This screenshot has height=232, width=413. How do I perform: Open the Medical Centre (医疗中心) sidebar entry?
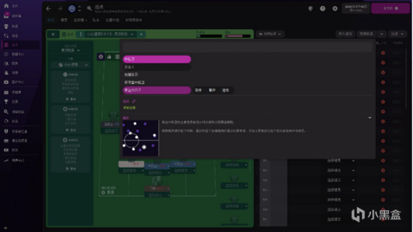(x=14, y=82)
